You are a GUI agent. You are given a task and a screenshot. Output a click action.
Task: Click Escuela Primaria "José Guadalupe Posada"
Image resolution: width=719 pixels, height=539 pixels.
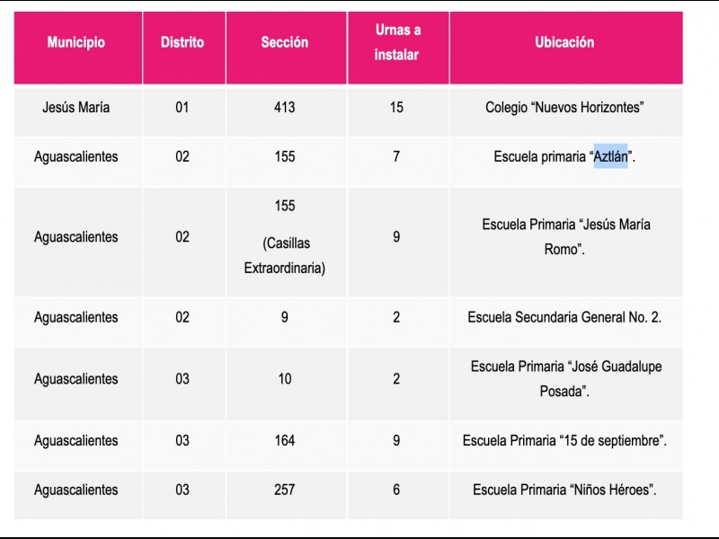click(x=564, y=379)
